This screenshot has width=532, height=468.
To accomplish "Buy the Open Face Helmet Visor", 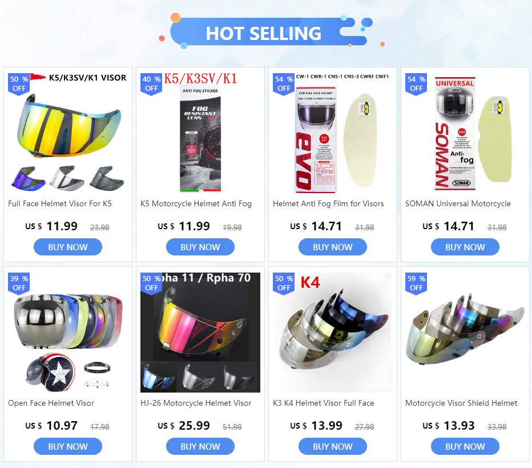I will coord(68,446).
